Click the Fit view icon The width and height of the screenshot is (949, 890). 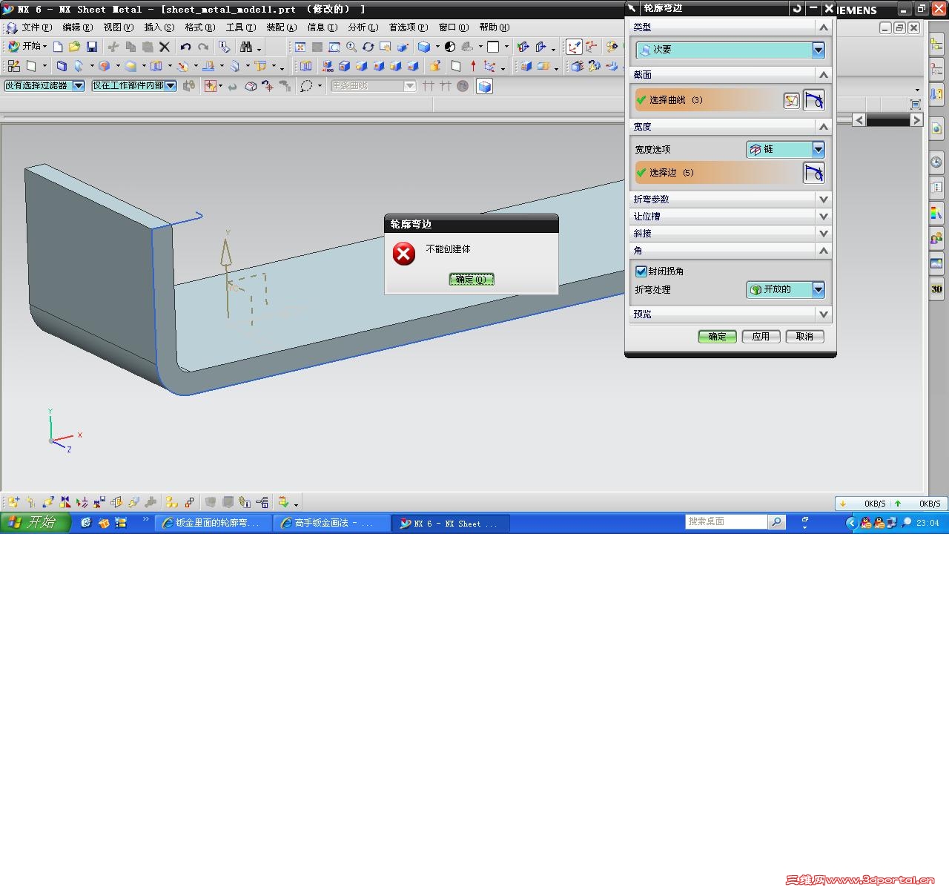300,47
